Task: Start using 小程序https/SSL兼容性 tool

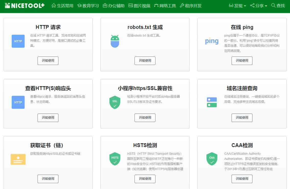Action: point(145,118)
